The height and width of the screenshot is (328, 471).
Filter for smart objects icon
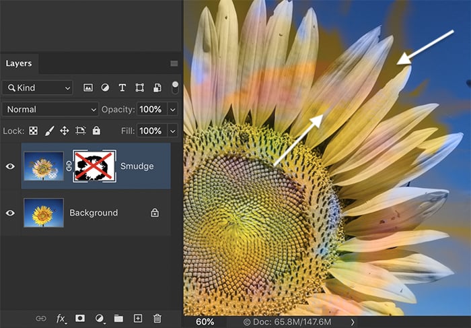pos(157,88)
